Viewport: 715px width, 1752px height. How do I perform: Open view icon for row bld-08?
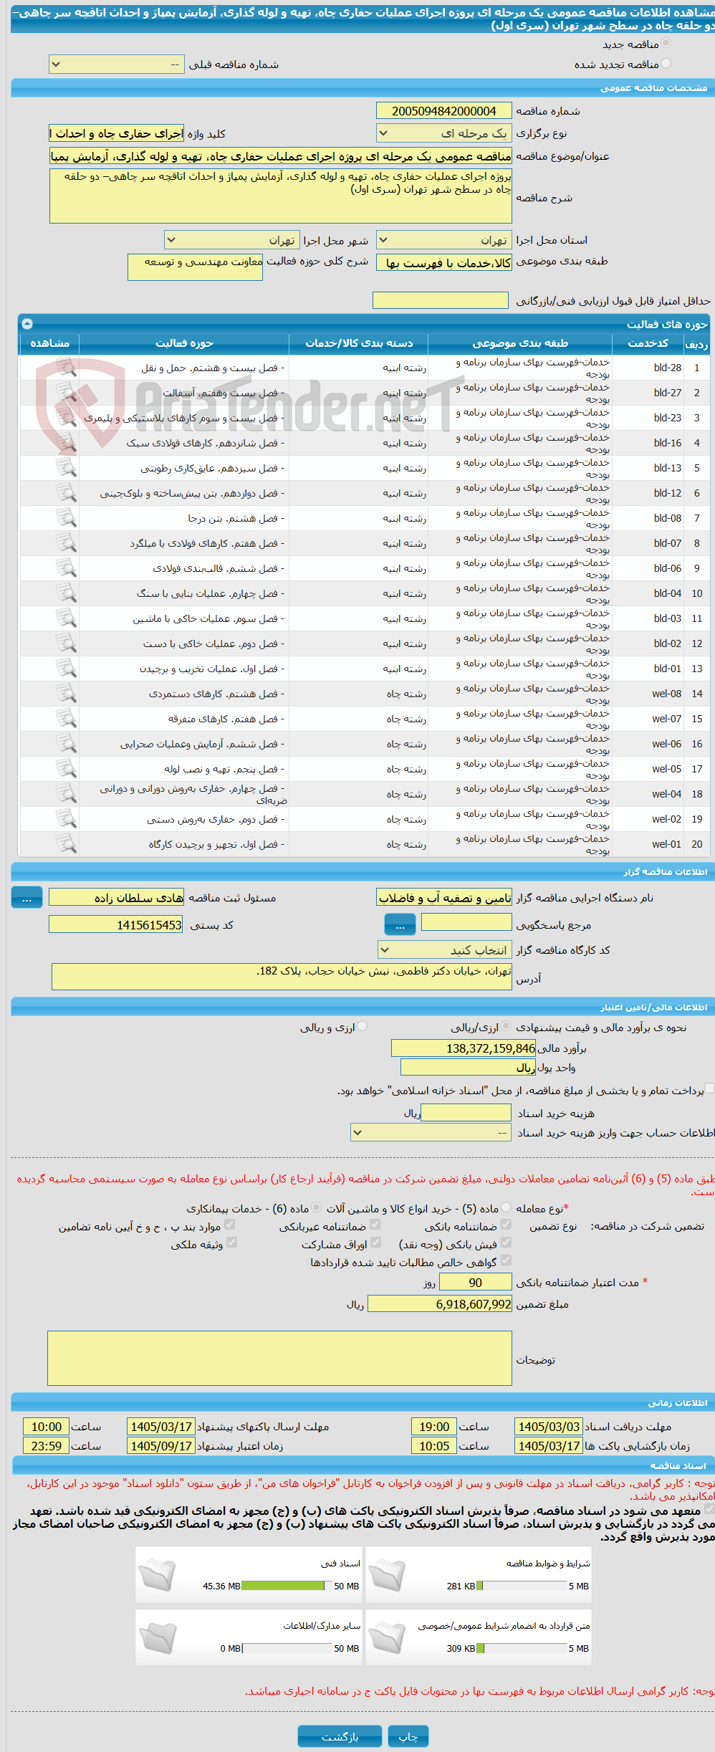point(66,518)
